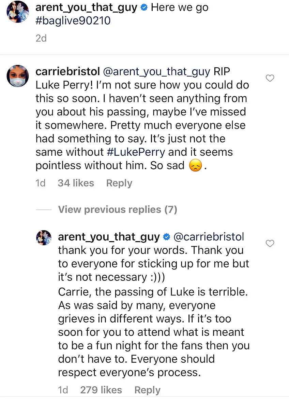Image resolution: width=289 pixels, height=401 pixels.
Task: Expand View previous replies (7)
Action: [117, 209]
